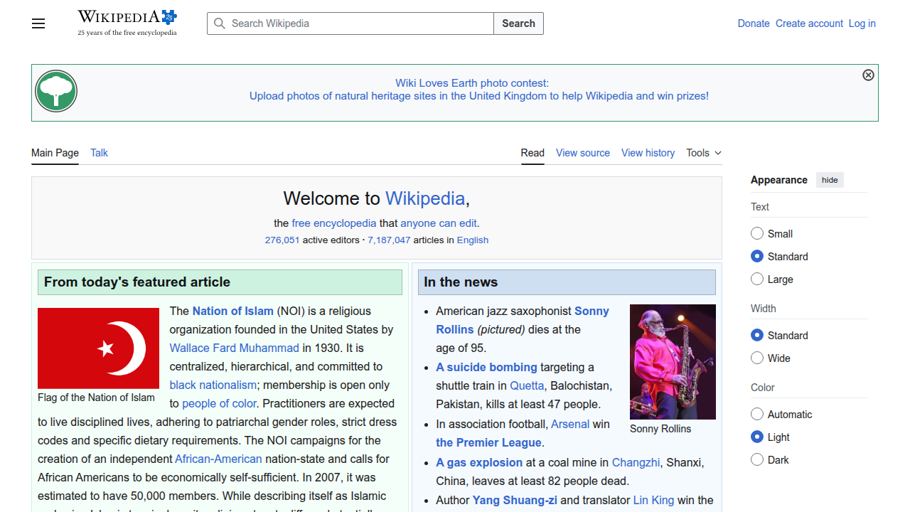This screenshot has height=512, width=910.
Task: Open the Sonny Rollins photo
Action: click(673, 362)
